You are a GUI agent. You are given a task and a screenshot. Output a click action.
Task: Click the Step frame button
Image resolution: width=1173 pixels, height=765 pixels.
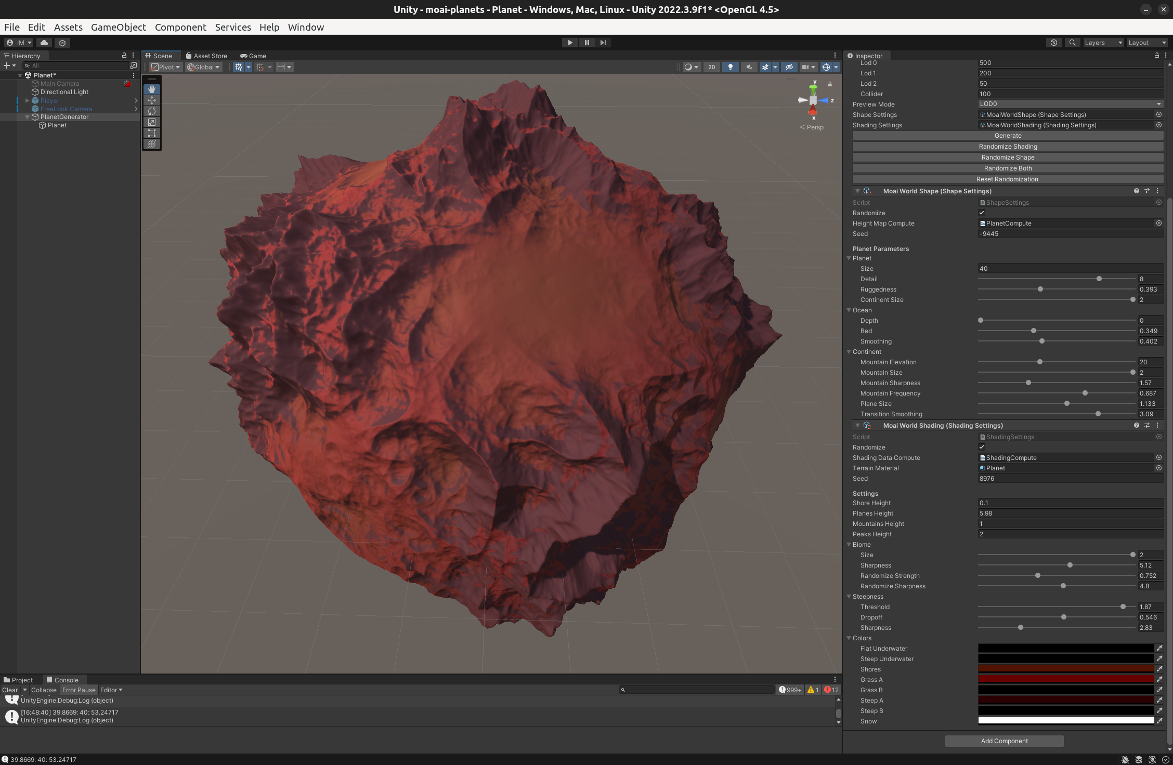pos(603,43)
